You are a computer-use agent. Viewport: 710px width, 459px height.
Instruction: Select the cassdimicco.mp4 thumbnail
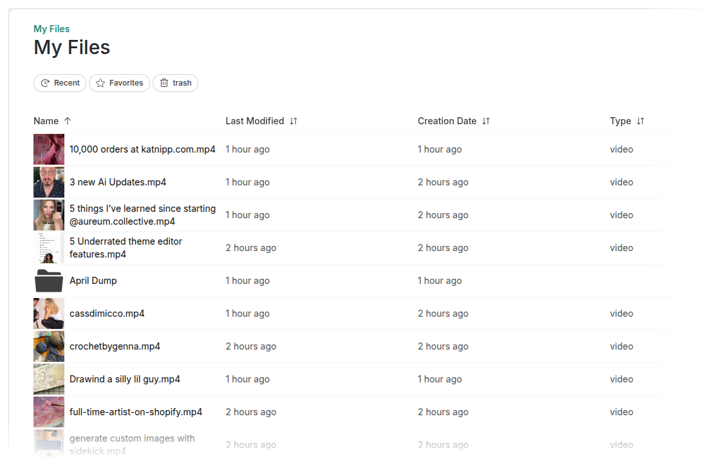tap(49, 314)
